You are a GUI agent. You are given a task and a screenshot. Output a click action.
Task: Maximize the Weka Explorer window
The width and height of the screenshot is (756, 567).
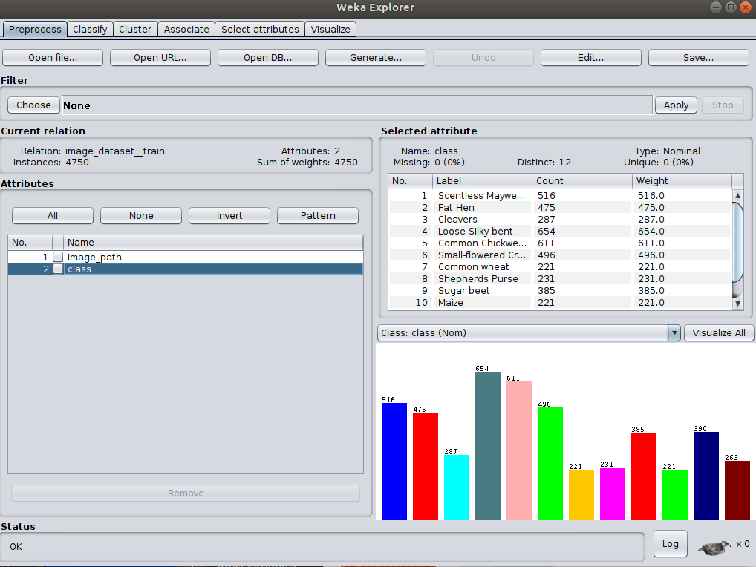pyautogui.click(x=731, y=7)
